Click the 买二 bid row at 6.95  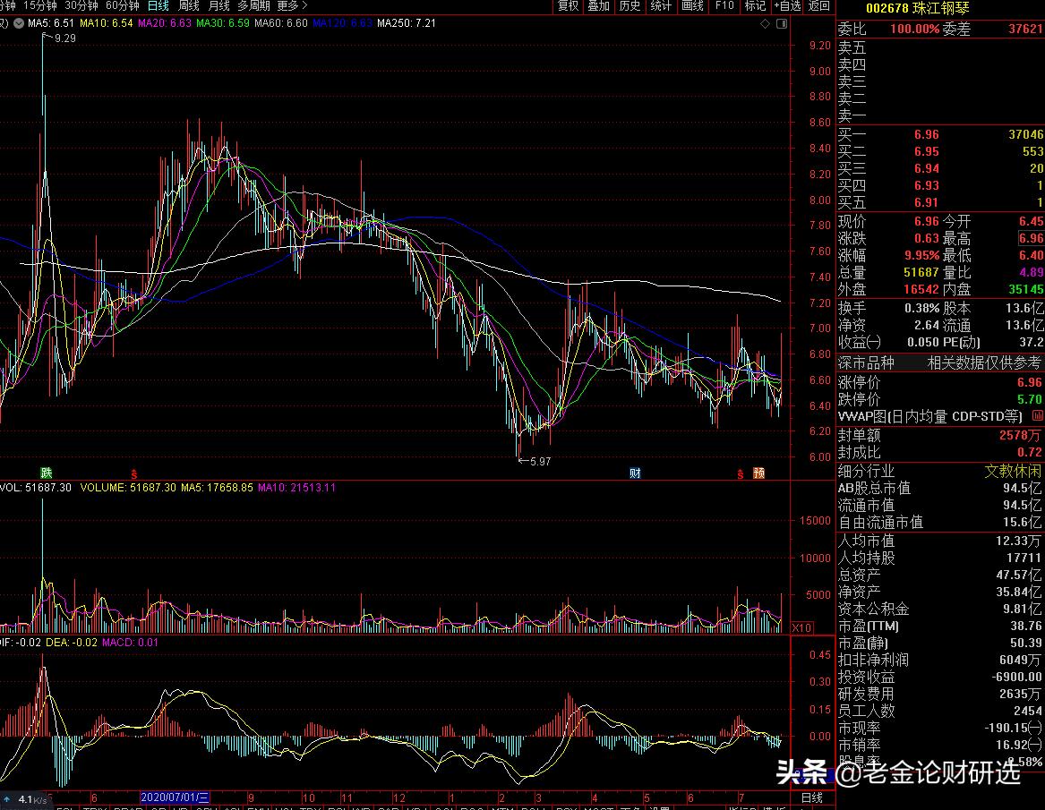(940, 152)
